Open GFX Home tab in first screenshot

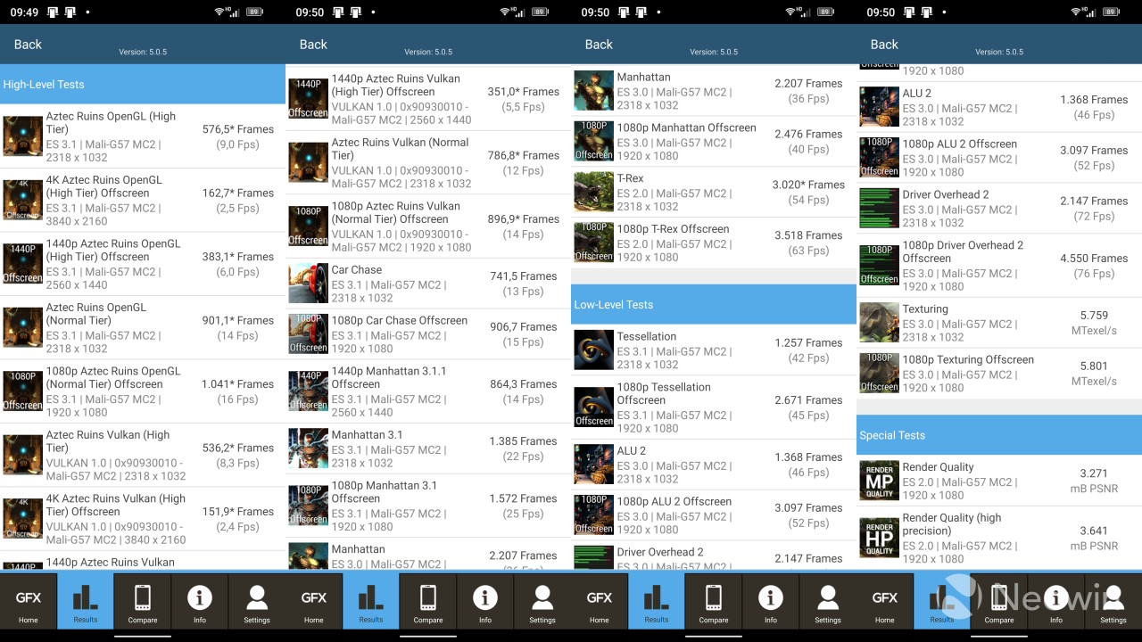tap(29, 603)
